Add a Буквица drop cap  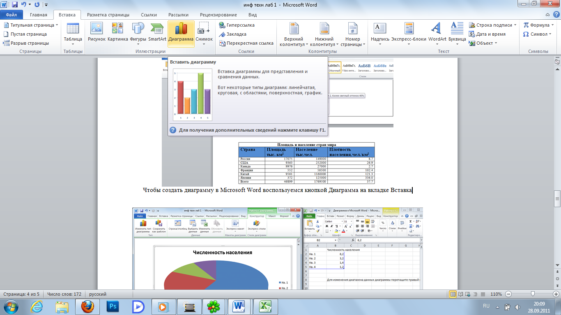457,33
